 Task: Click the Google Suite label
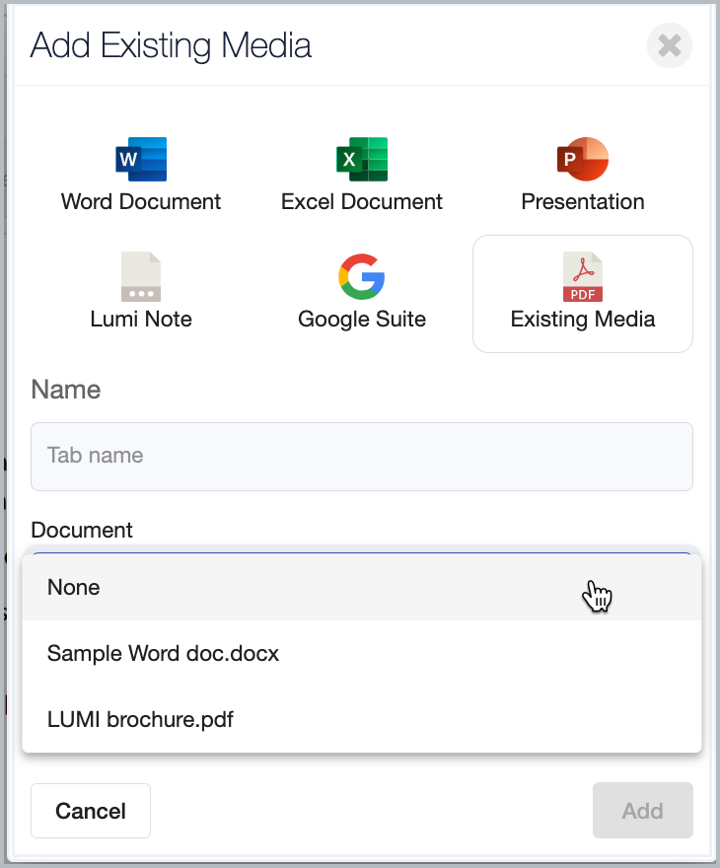[x=362, y=319]
